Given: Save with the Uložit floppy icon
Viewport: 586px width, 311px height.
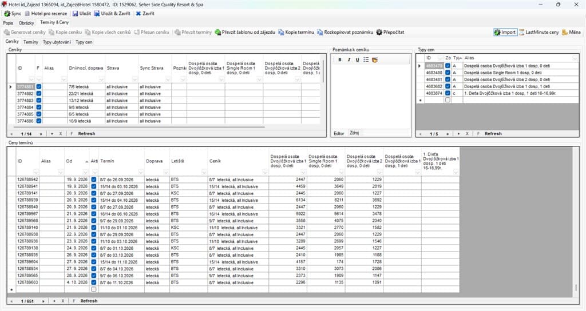Looking at the screenshot, I should (x=75, y=14).
